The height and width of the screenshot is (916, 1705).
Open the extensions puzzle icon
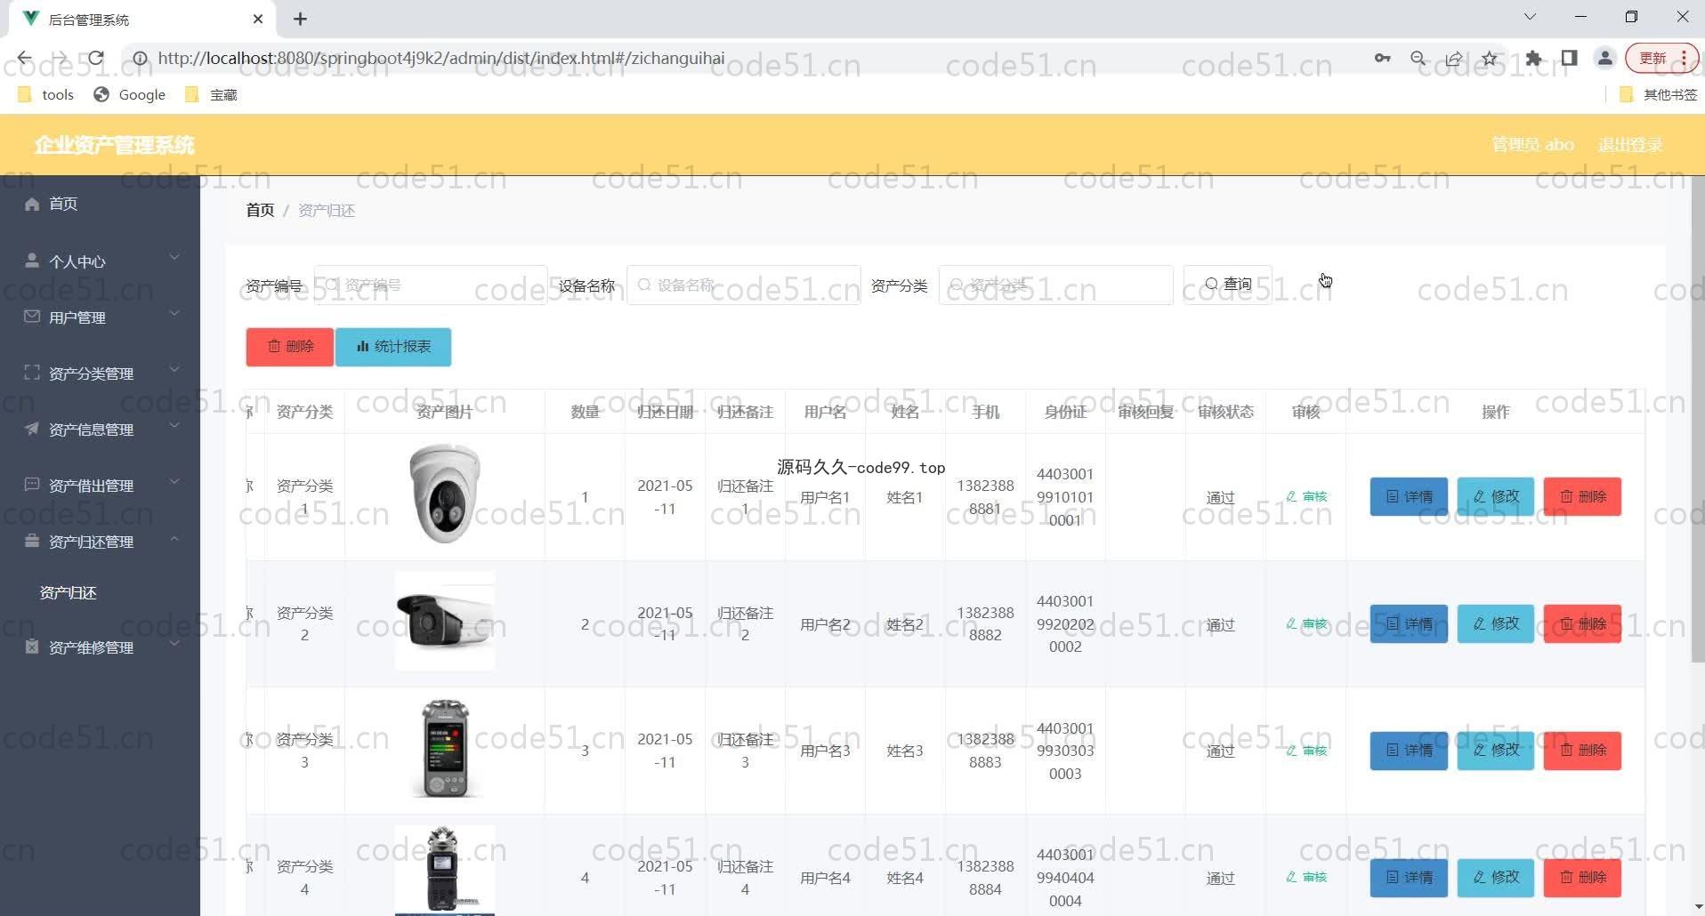[x=1533, y=59]
